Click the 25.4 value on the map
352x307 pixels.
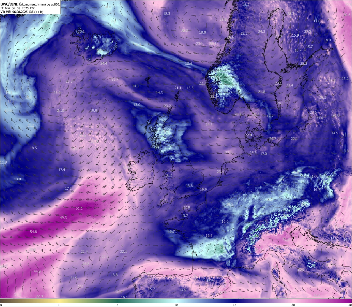[x=57, y=93]
